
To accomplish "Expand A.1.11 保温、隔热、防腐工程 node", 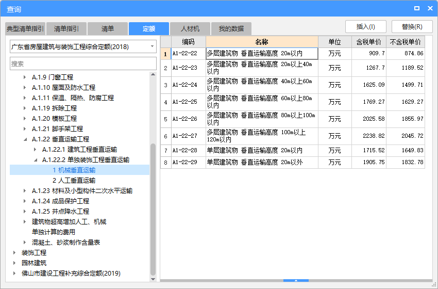I will click(x=25, y=98).
